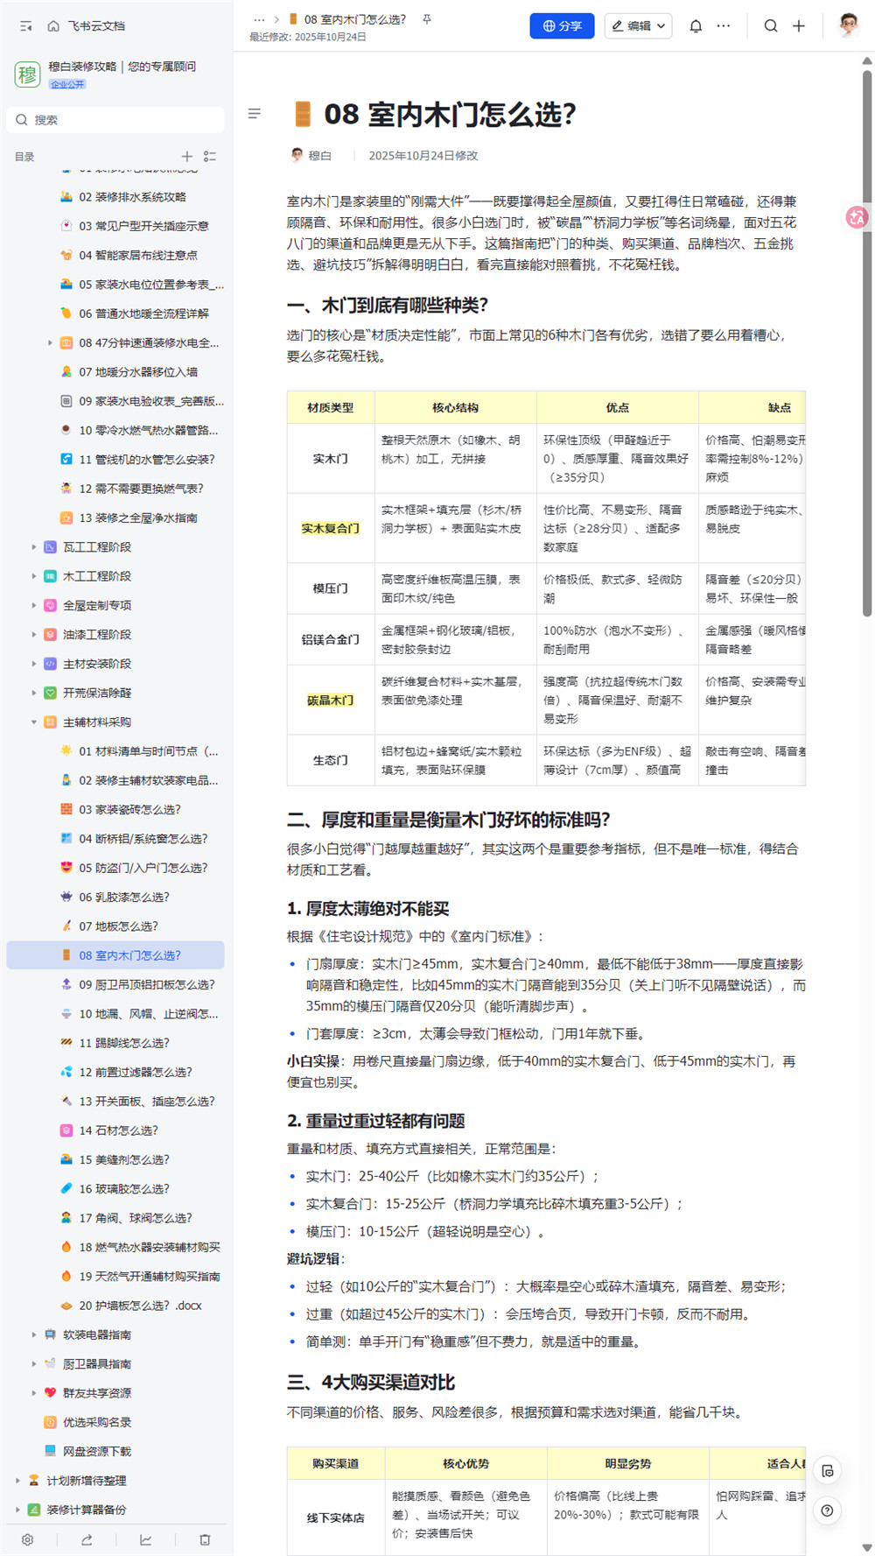875x1556 pixels.
Task: Open the help question mark icon
Action: (827, 1510)
